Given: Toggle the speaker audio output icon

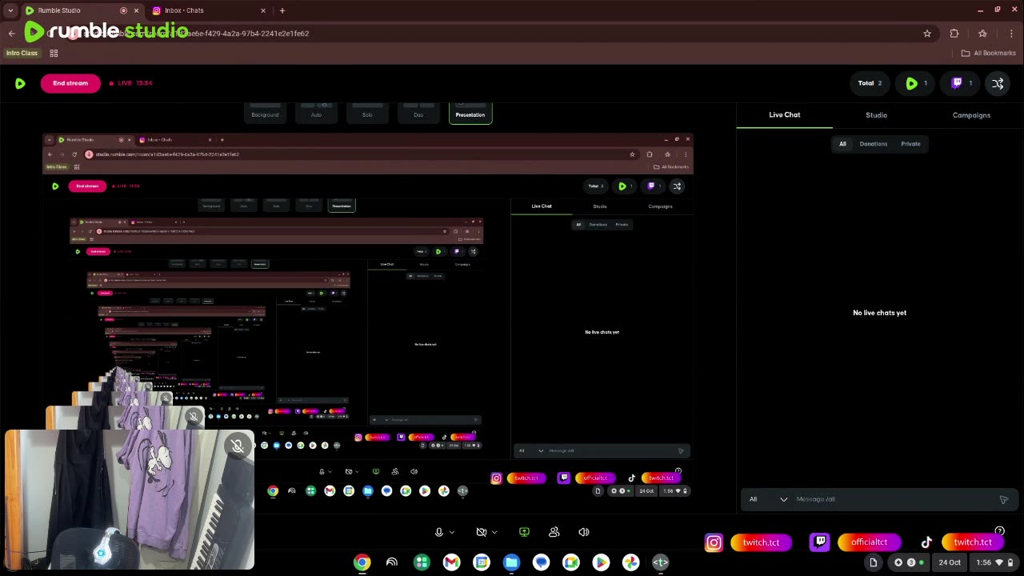Looking at the screenshot, I should pos(584,532).
